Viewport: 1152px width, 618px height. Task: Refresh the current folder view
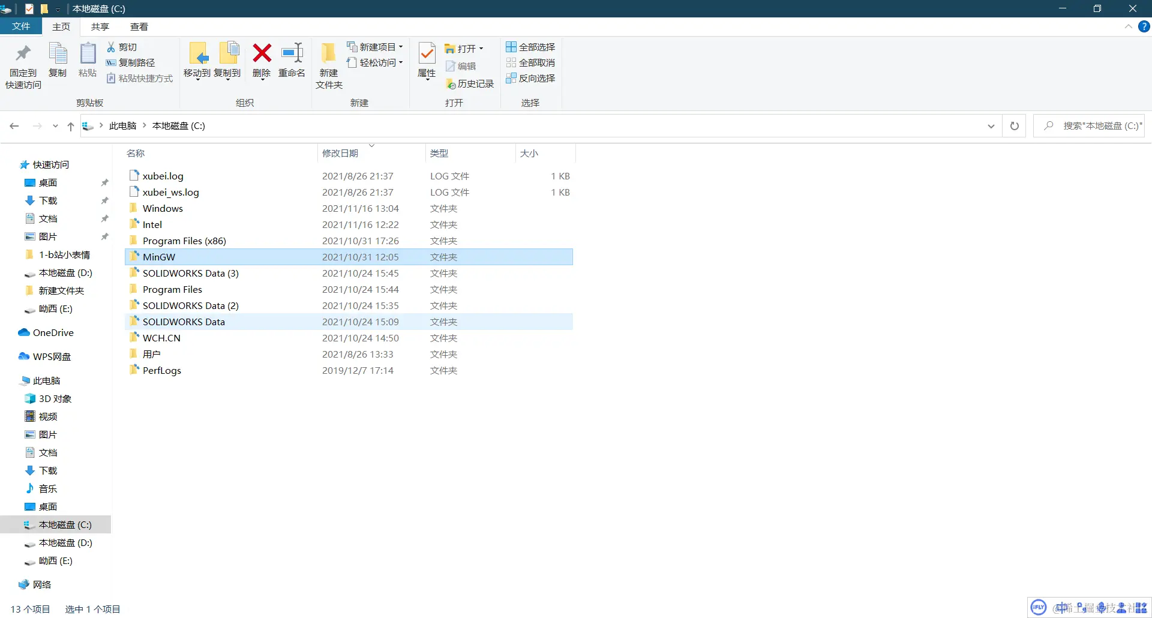click(x=1015, y=126)
